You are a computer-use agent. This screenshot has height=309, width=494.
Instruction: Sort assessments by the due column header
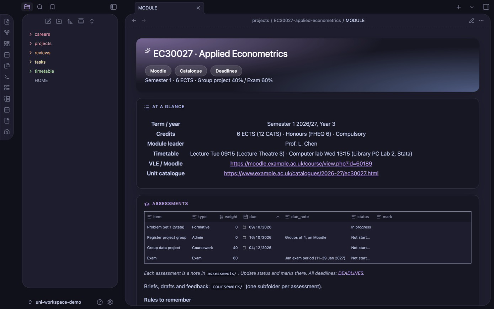pos(261,216)
